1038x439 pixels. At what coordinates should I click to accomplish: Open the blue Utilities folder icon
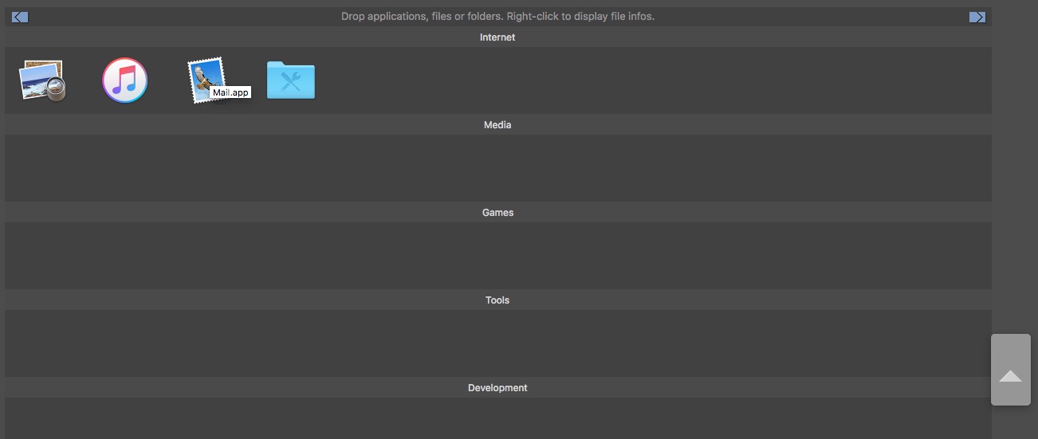291,80
